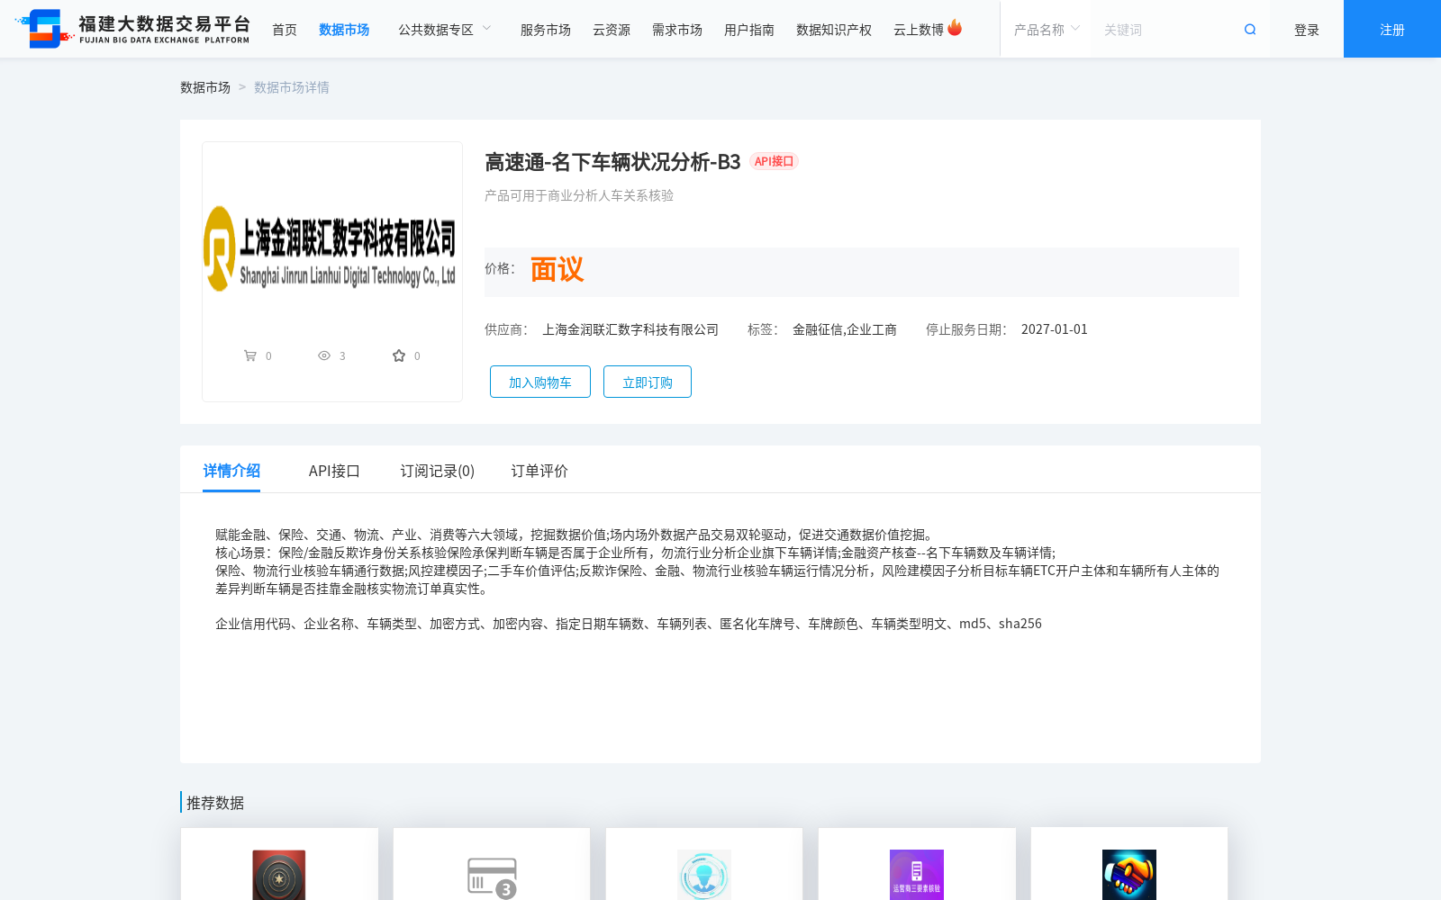Click the eye views count icon
The width and height of the screenshot is (1441, 900).
pos(324,355)
